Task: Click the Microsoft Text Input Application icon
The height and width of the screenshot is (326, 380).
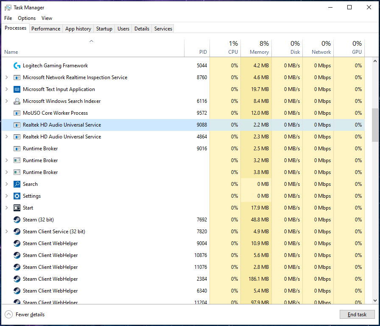Action: [x=17, y=89]
